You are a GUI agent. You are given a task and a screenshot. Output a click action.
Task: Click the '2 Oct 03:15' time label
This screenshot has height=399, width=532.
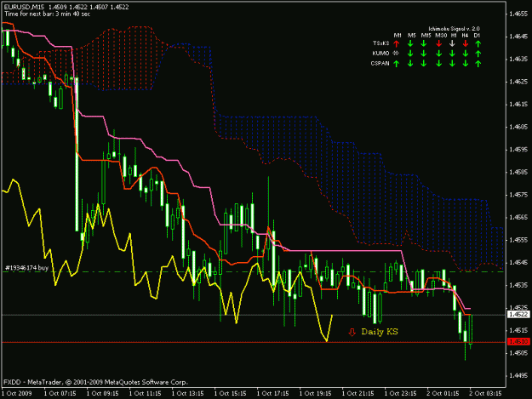click(x=485, y=394)
